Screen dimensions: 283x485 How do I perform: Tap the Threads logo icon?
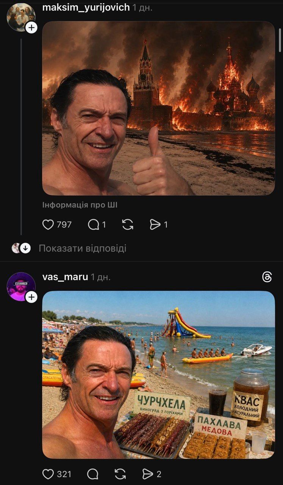tap(267, 277)
